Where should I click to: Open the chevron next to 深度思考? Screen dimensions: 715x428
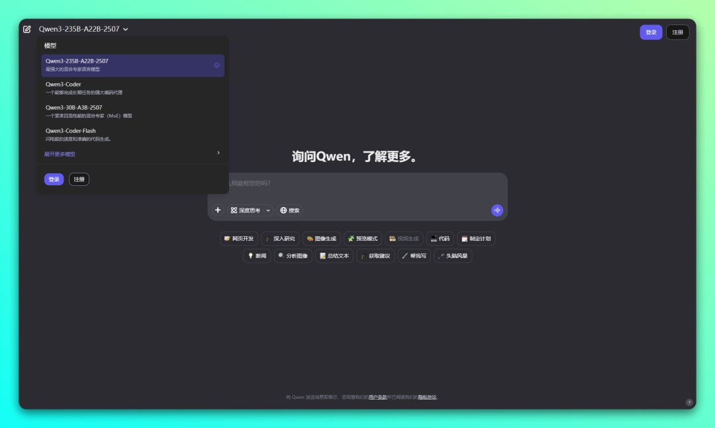(x=267, y=210)
